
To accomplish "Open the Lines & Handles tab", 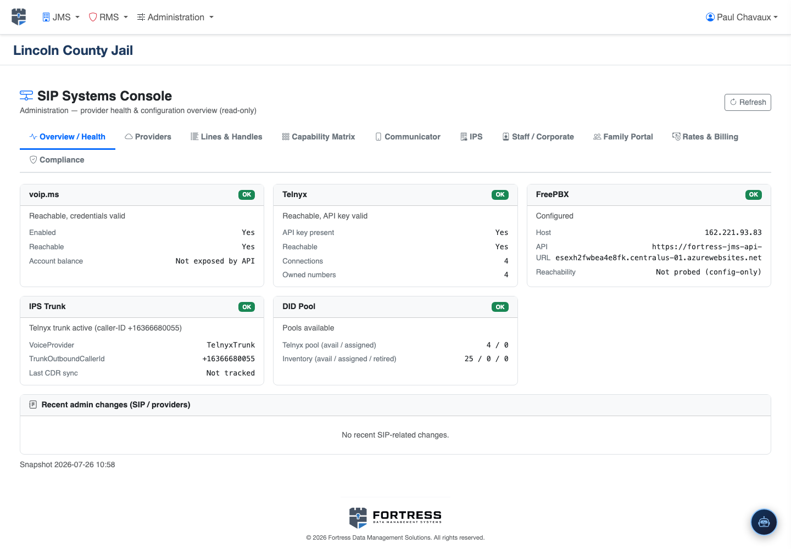I will tap(226, 137).
